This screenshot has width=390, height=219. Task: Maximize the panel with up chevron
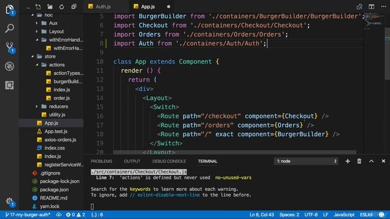click(371, 161)
